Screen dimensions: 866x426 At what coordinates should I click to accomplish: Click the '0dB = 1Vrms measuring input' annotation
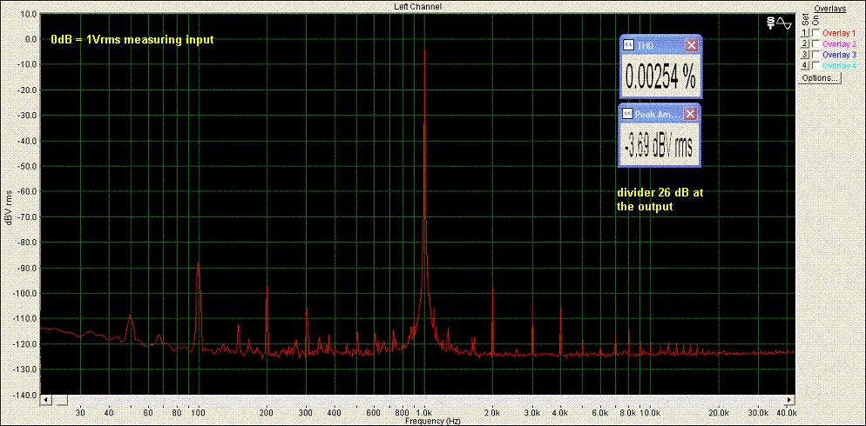pyautogui.click(x=132, y=39)
